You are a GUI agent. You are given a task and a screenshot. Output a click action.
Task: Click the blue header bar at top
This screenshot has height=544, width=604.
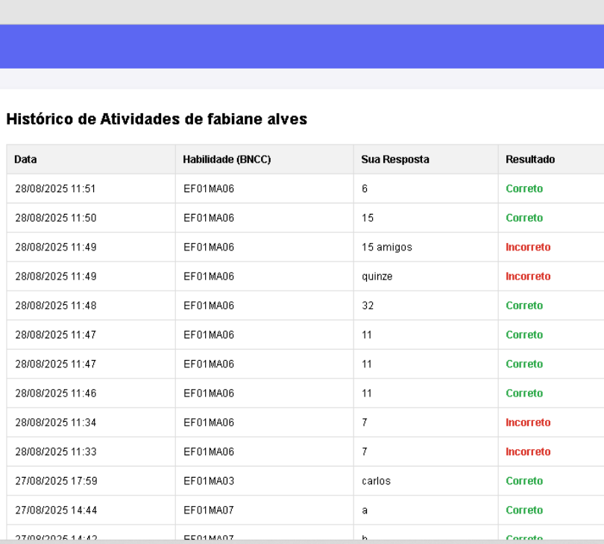coord(302,46)
